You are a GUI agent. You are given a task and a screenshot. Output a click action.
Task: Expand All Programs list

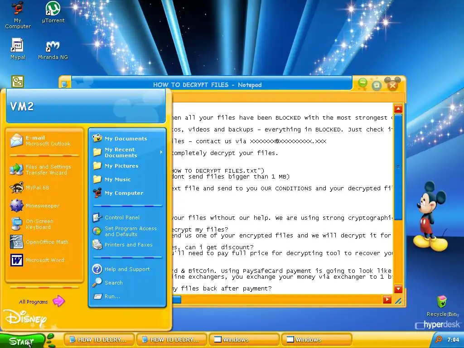41,301
